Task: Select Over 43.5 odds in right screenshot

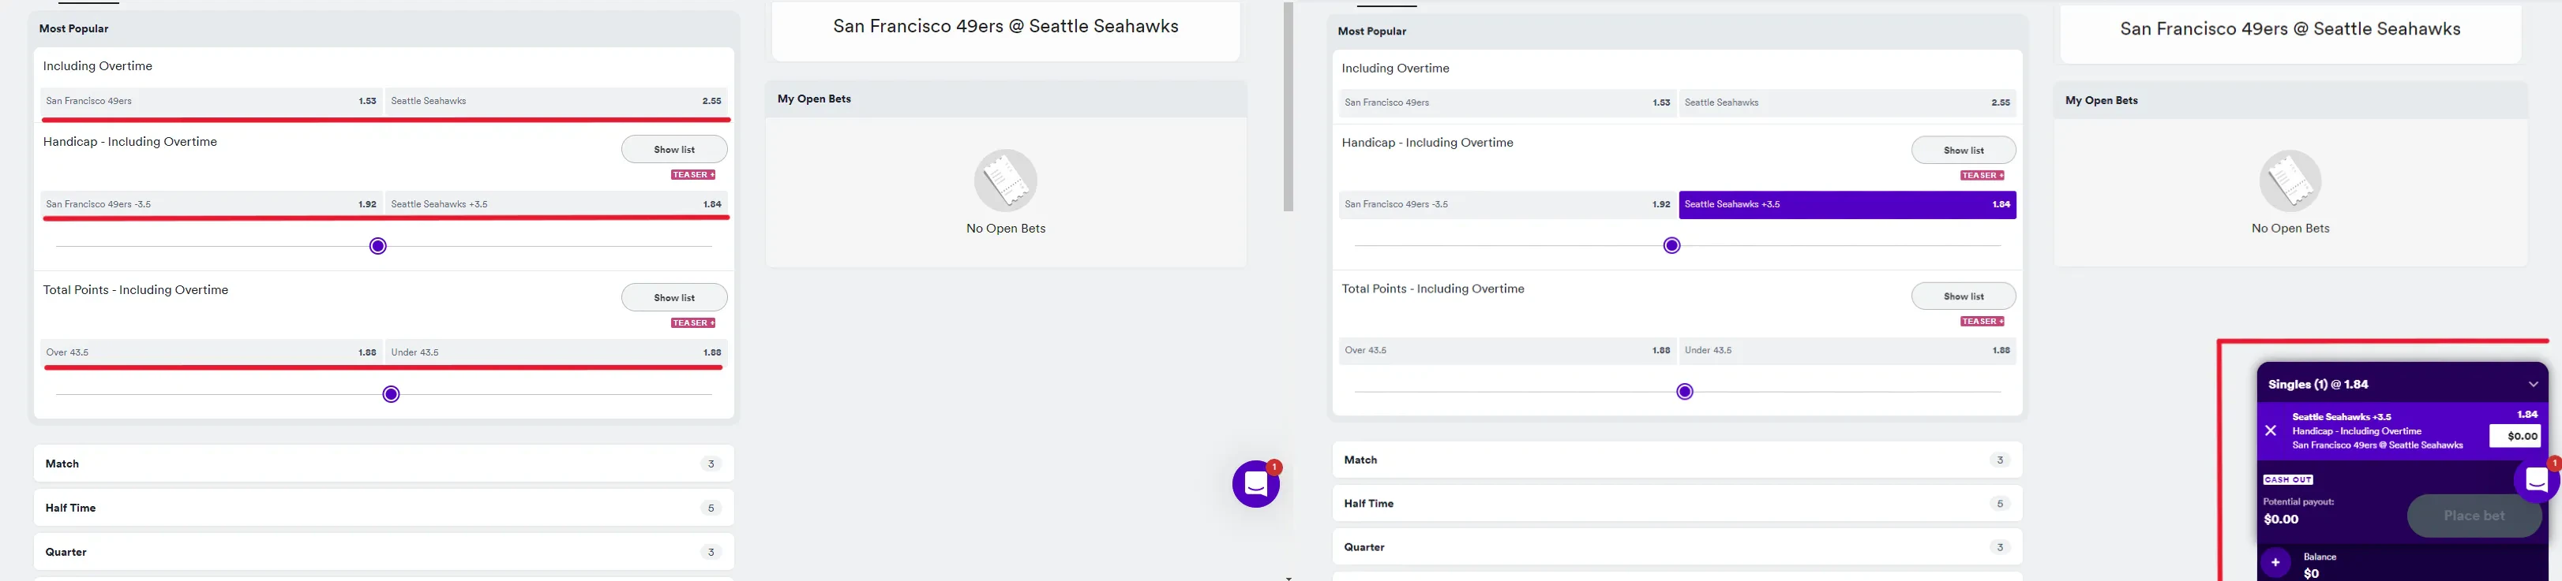Action: (1506, 351)
